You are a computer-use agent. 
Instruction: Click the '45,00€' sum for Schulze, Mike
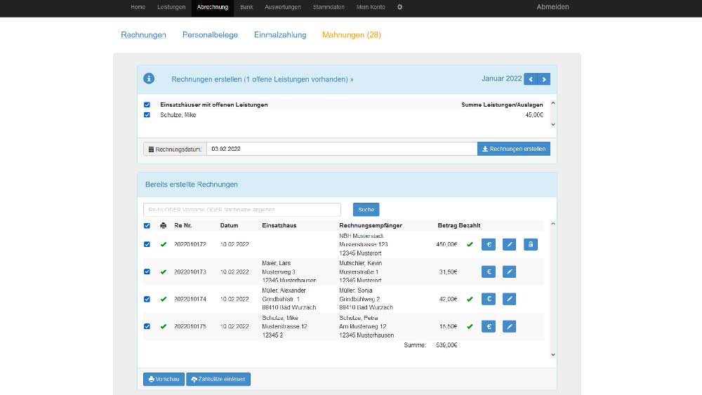(x=534, y=115)
